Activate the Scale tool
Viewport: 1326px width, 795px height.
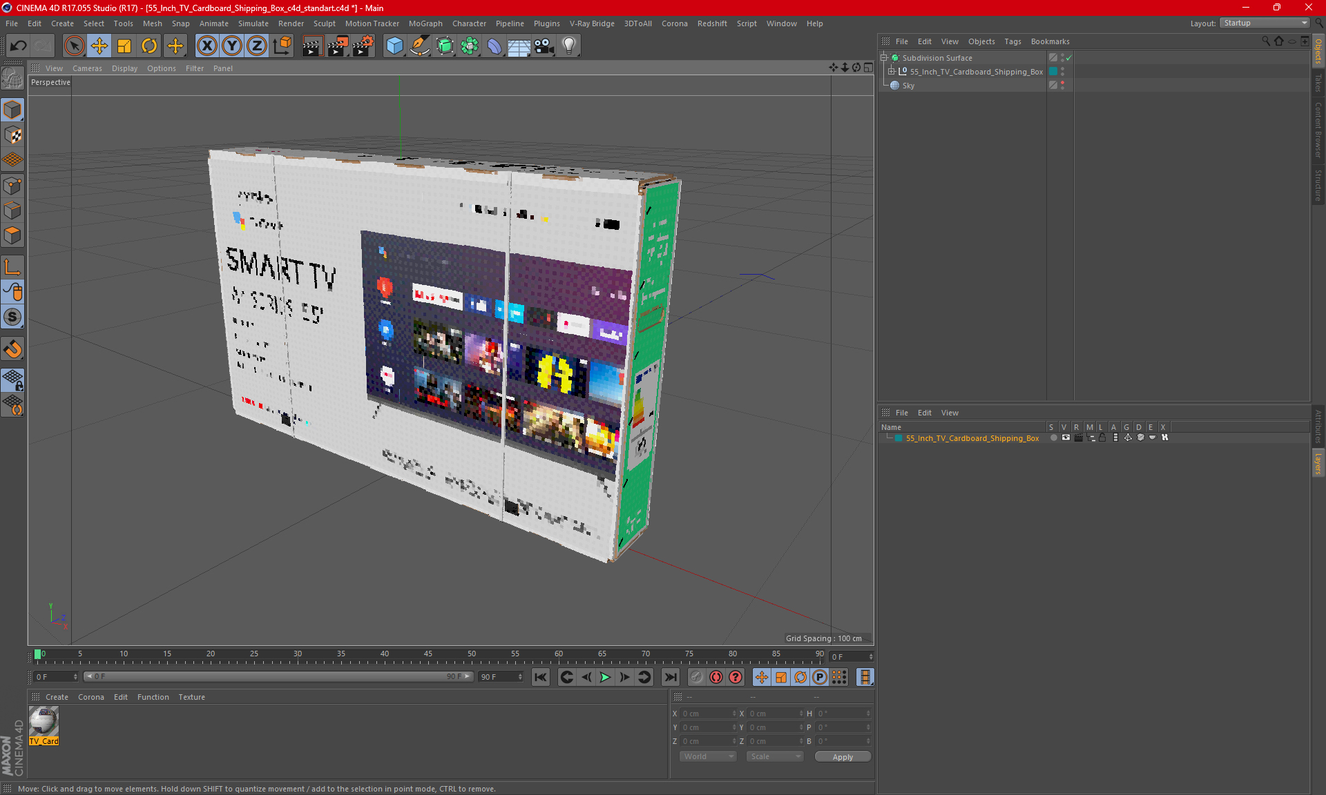124,46
